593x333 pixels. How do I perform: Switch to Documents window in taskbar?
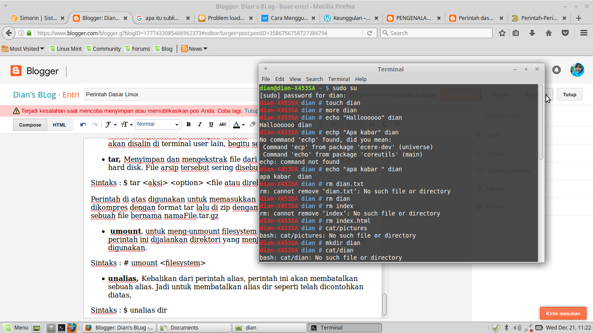194,327
